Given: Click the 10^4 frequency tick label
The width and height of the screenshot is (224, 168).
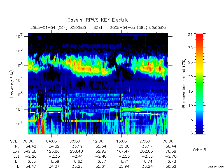Looking at the screenshot, I should tap(20, 80).
